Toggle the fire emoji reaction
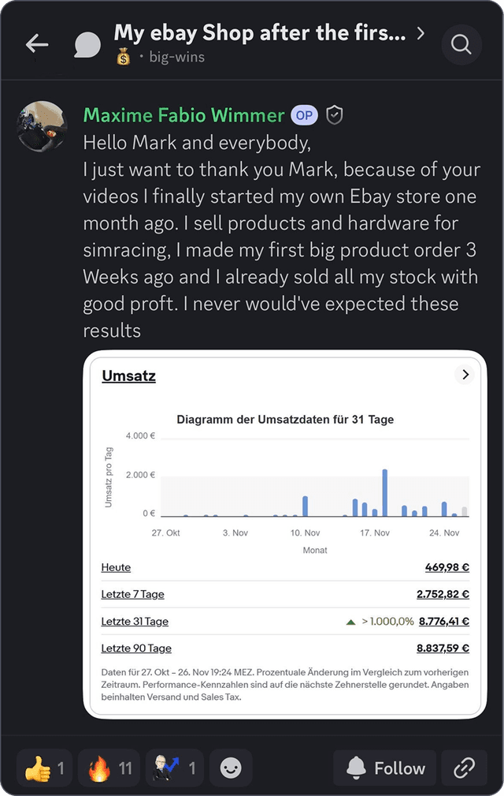The width and height of the screenshot is (504, 796). click(x=109, y=768)
